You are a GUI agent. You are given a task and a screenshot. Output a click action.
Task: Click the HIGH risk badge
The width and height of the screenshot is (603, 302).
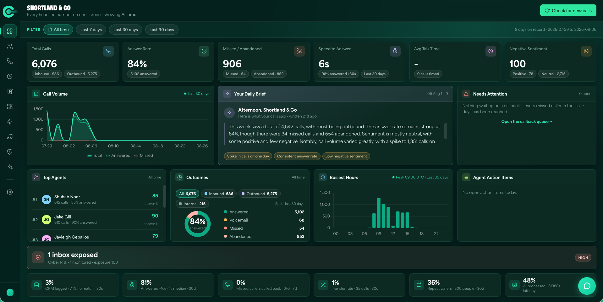pos(583,258)
